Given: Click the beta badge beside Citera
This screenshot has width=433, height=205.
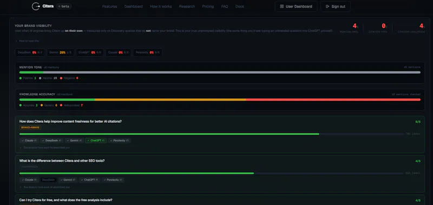Looking at the screenshot, I should 64,6.
